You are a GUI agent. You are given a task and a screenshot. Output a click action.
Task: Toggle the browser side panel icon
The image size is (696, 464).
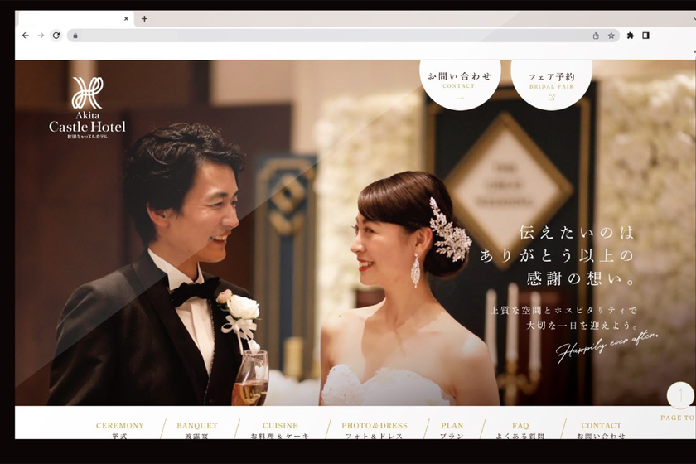pyautogui.click(x=646, y=36)
